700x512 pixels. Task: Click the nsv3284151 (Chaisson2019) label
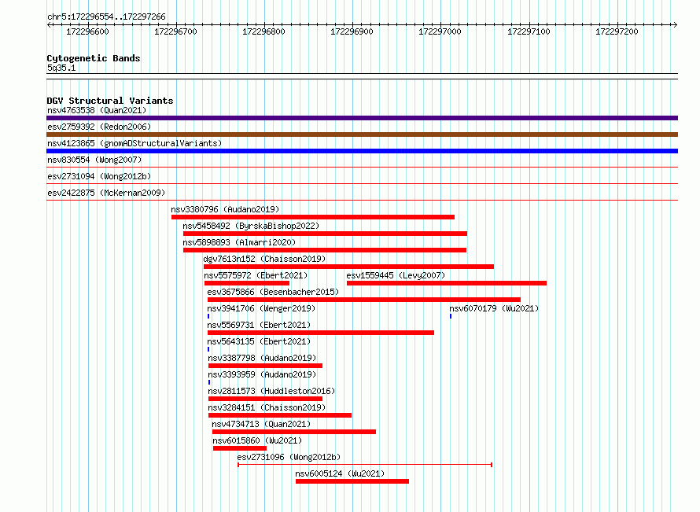click(267, 407)
